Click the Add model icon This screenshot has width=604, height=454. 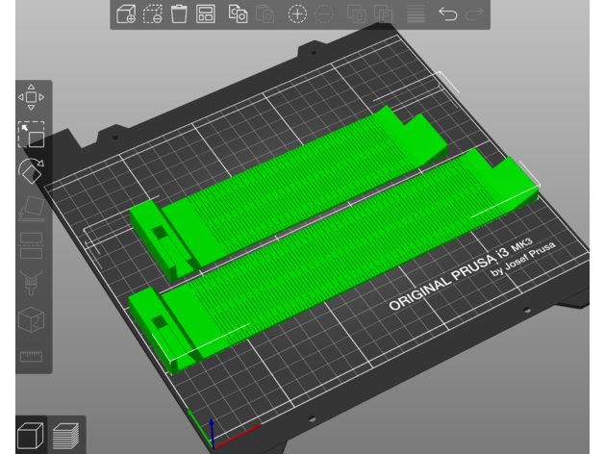click(126, 14)
